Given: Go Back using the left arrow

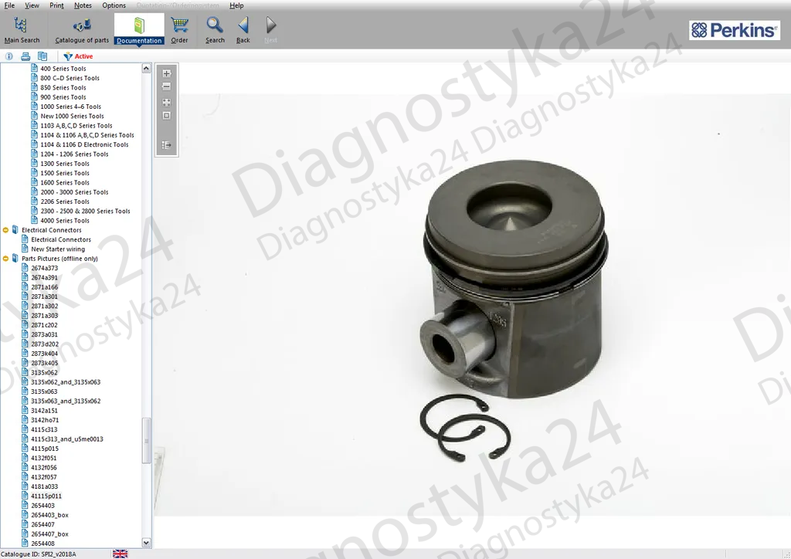Looking at the screenshot, I should click(243, 30).
